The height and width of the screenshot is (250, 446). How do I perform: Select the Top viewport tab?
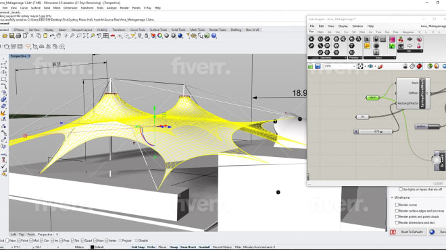pyautogui.click(x=22, y=235)
